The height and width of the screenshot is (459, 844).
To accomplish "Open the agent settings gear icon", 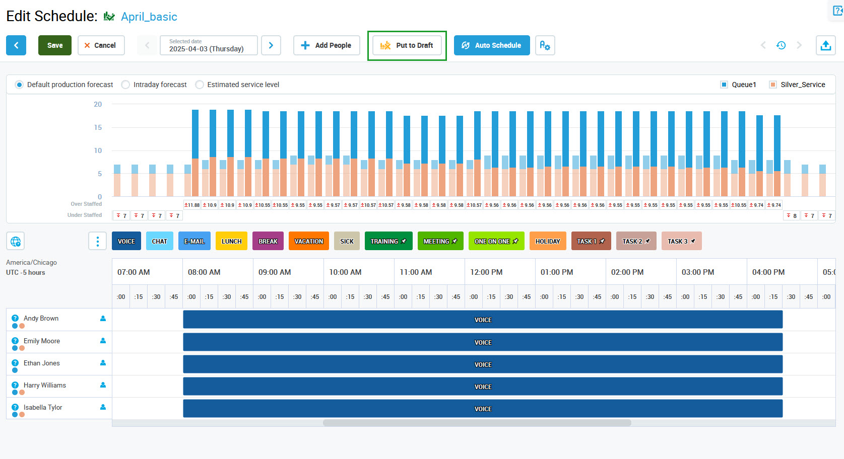I will (x=545, y=45).
